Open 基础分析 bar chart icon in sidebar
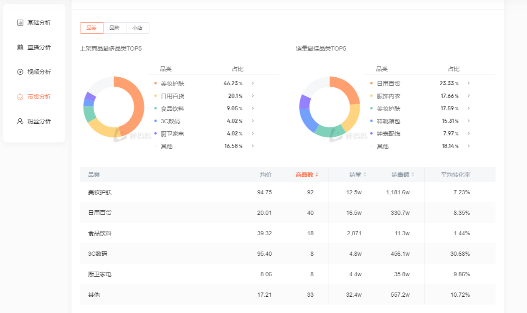This screenshot has width=527, height=313. pyautogui.click(x=20, y=23)
